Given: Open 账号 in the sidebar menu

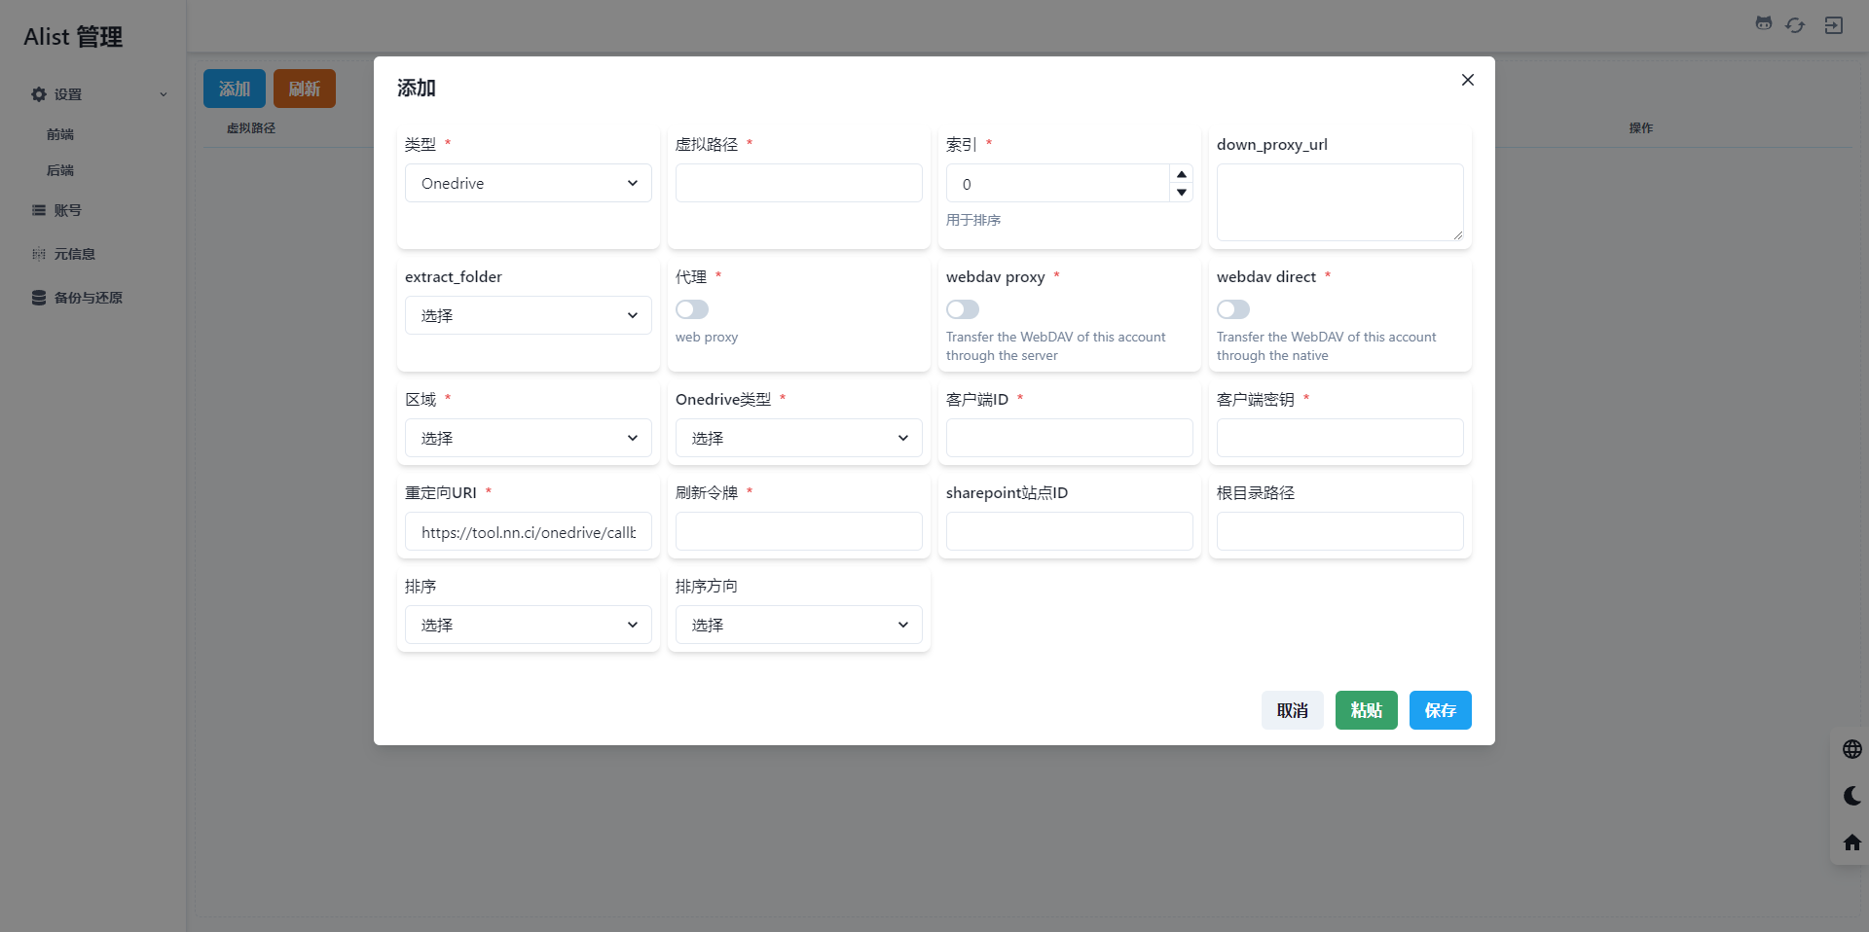Looking at the screenshot, I should 67,210.
